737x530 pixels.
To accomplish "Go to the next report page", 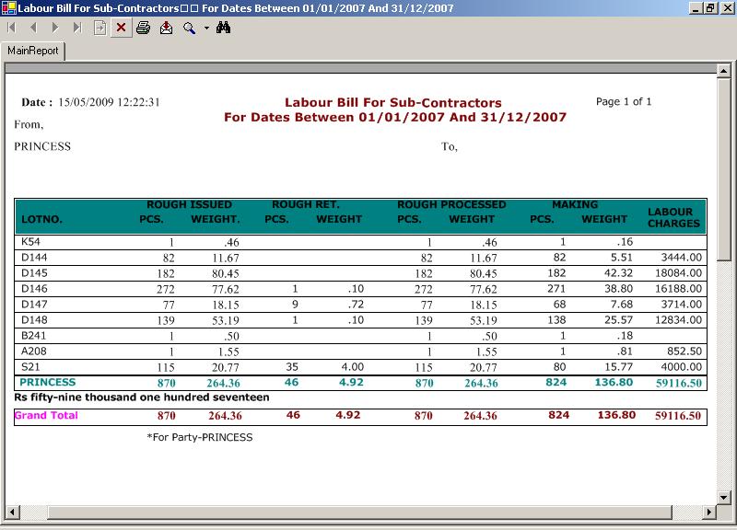I will click(55, 29).
